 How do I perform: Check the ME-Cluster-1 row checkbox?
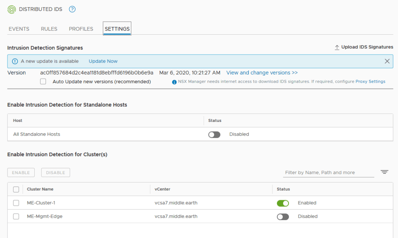click(16, 203)
